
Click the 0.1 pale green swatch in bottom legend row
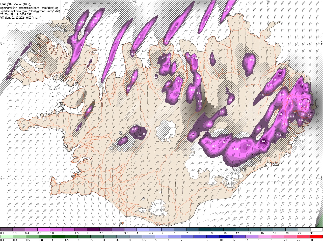point(7,236)
